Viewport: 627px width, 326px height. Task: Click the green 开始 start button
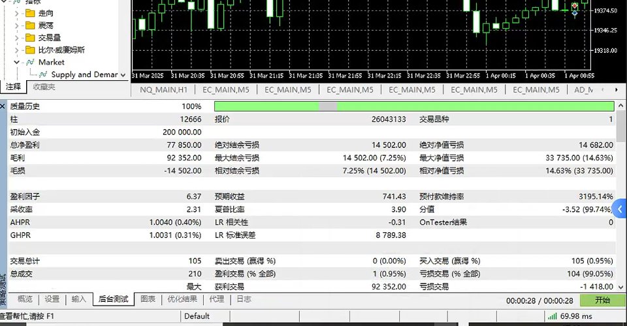tap(602, 300)
